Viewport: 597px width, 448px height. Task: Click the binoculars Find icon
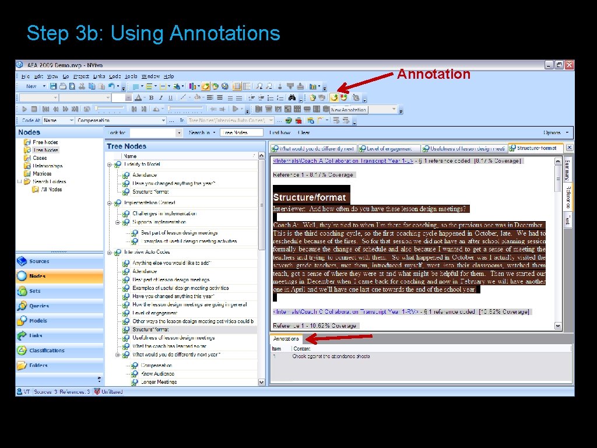click(x=292, y=98)
